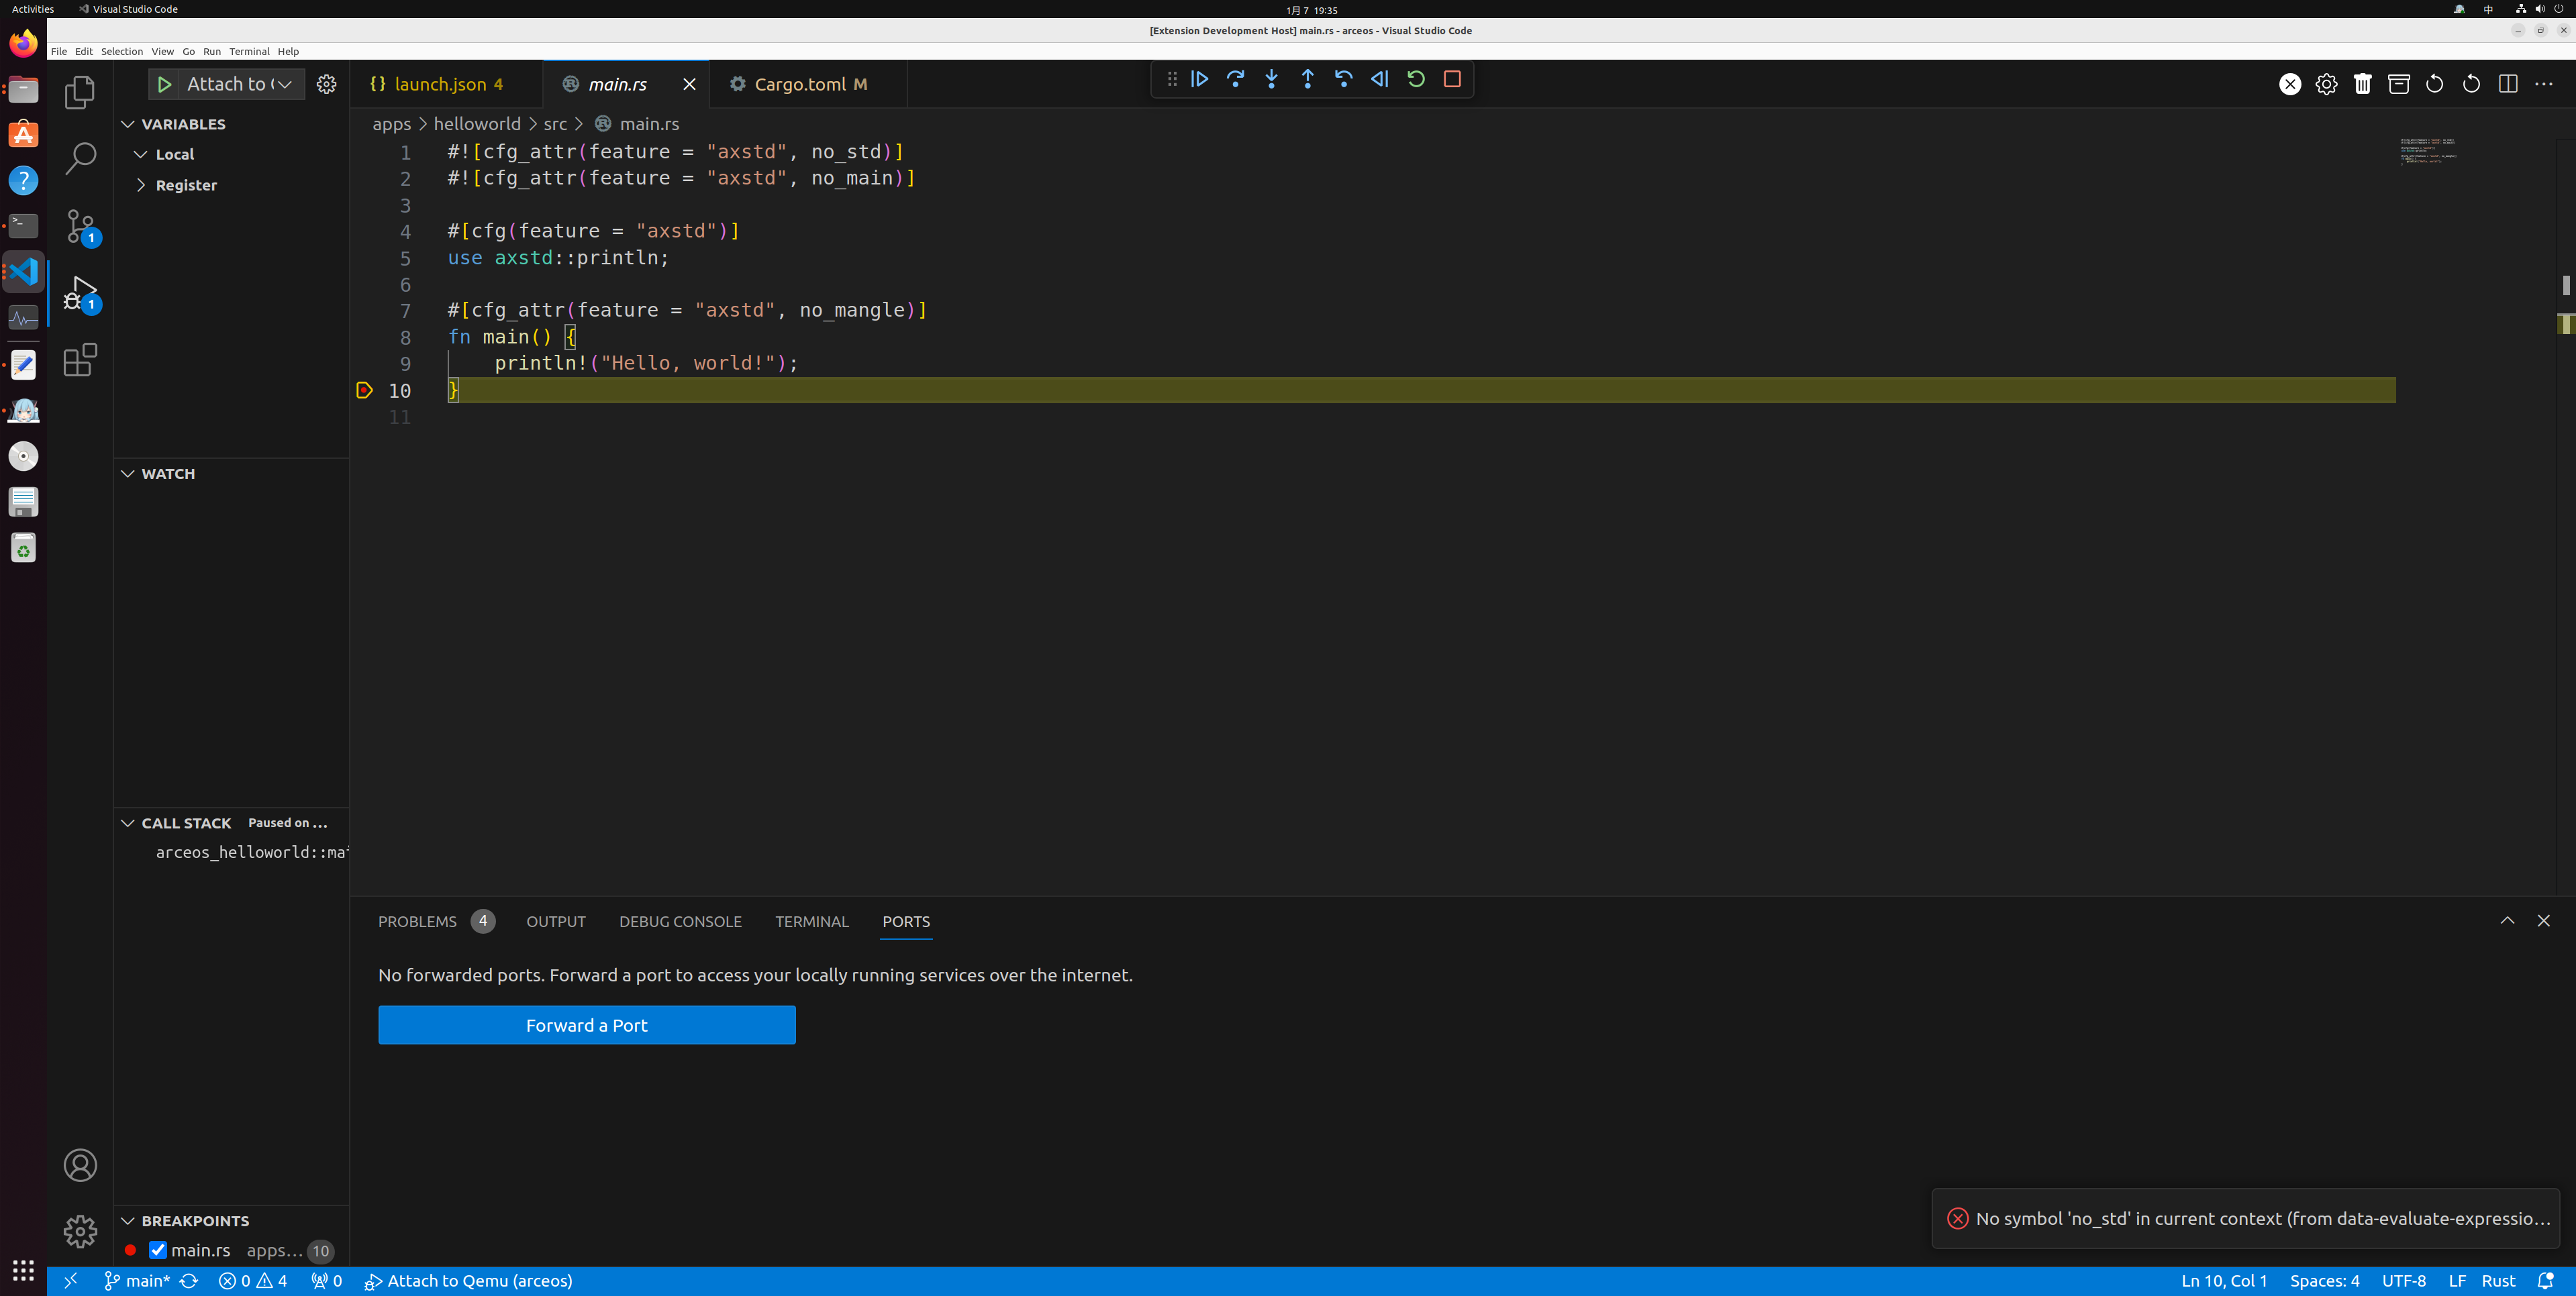Change language mode Rust in status bar
The height and width of the screenshot is (1296, 2576).
coord(2498,1281)
